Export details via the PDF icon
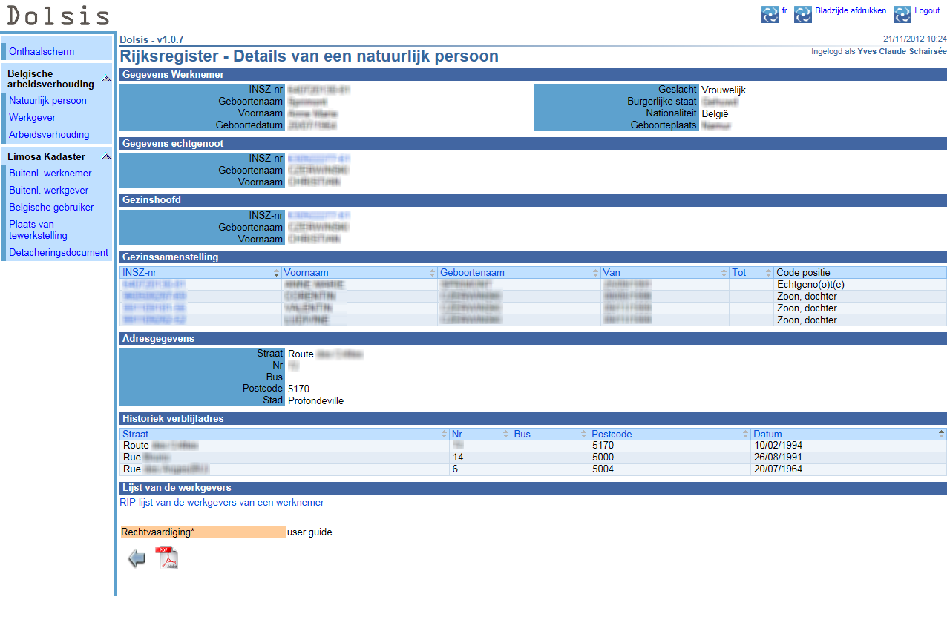The width and height of the screenshot is (950, 634). [167, 558]
